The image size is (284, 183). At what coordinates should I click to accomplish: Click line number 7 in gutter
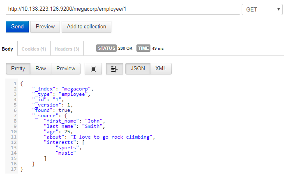click(x=15, y=116)
